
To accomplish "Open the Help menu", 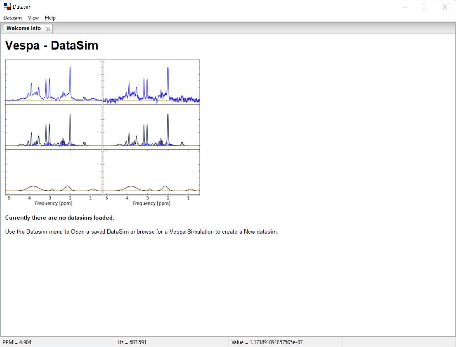I will (x=50, y=18).
